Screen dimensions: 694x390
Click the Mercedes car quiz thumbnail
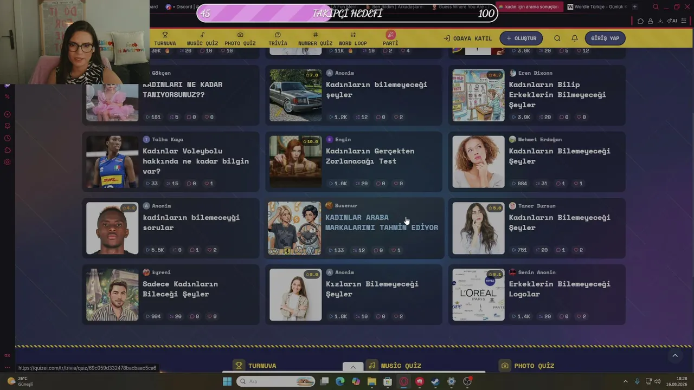[x=295, y=95]
